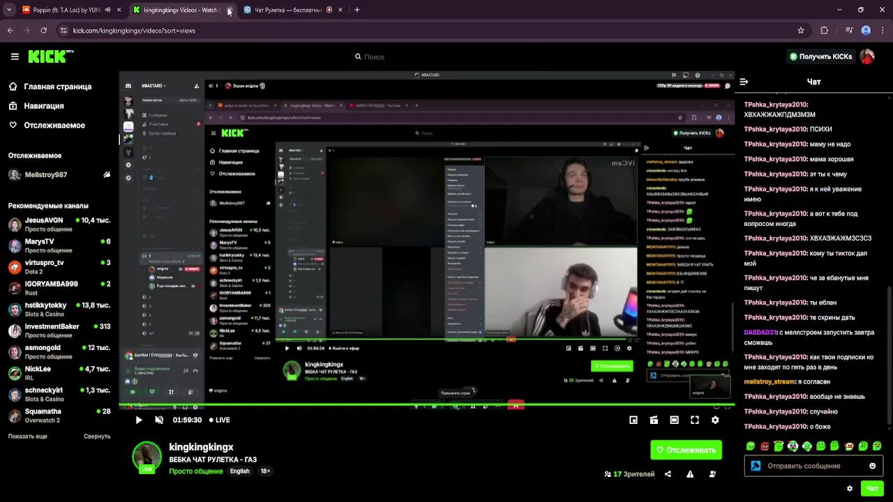Unmute the stream volume
Viewport: 893px width, 502px height.
159,420
